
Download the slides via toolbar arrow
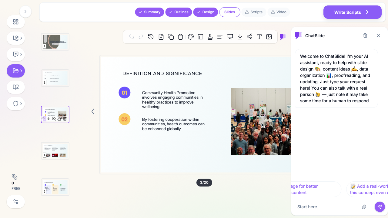[240, 37]
